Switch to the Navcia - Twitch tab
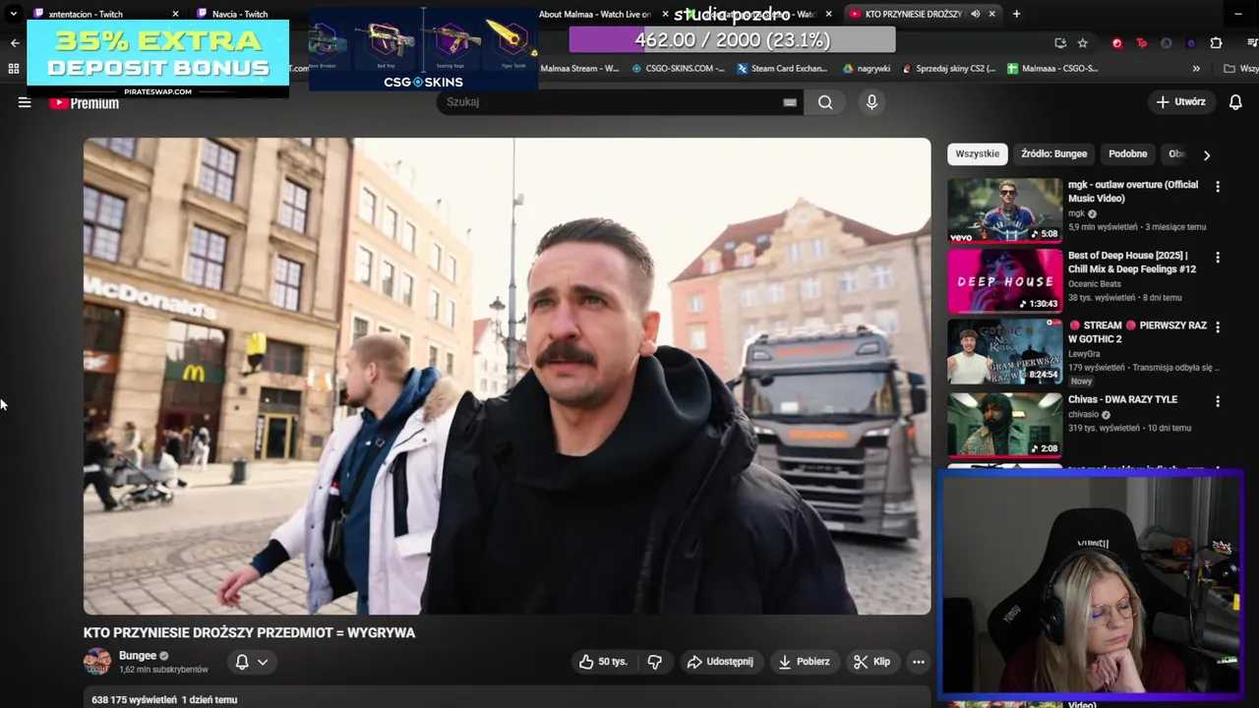 pyautogui.click(x=240, y=14)
